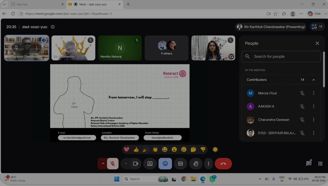This screenshot has width=328, height=186.
Task: Close the People panel
Action: point(317,43)
